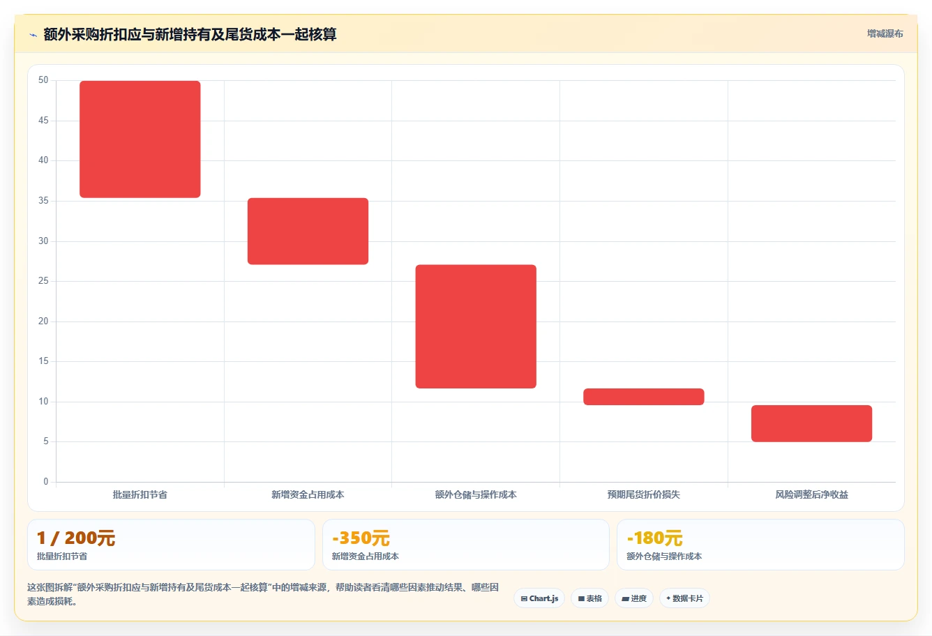Click the 额外仓储与操作成本 waterfall bar
Viewport: 932px width, 636px height.
click(476, 326)
